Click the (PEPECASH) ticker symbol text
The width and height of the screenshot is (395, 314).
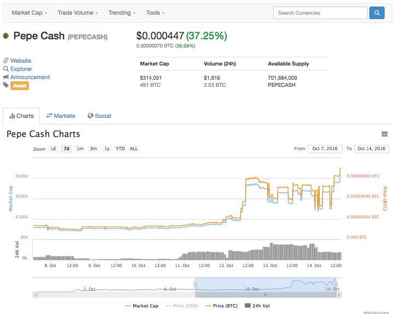tap(87, 37)
